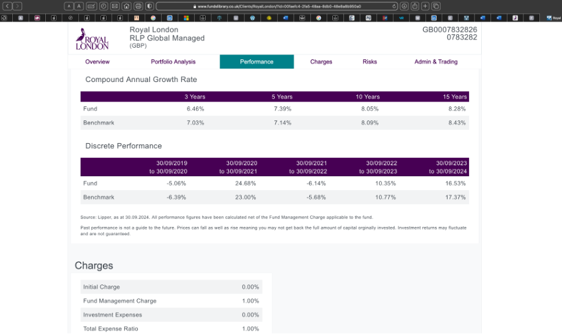Show downloads with the down-arrow icon

pyautogui.click(x=404, y=6)
